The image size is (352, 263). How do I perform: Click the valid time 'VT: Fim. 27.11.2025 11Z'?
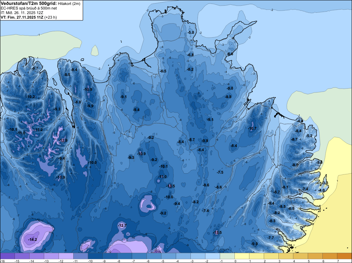tap(22, 17)
